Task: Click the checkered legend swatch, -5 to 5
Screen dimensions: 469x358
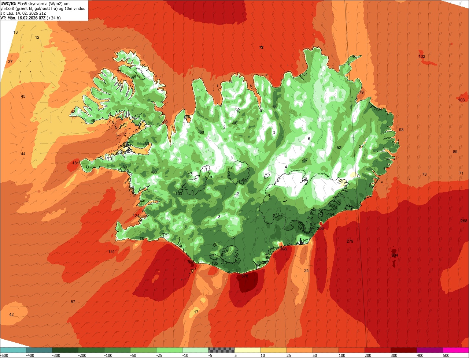Action: pos(221,350)
